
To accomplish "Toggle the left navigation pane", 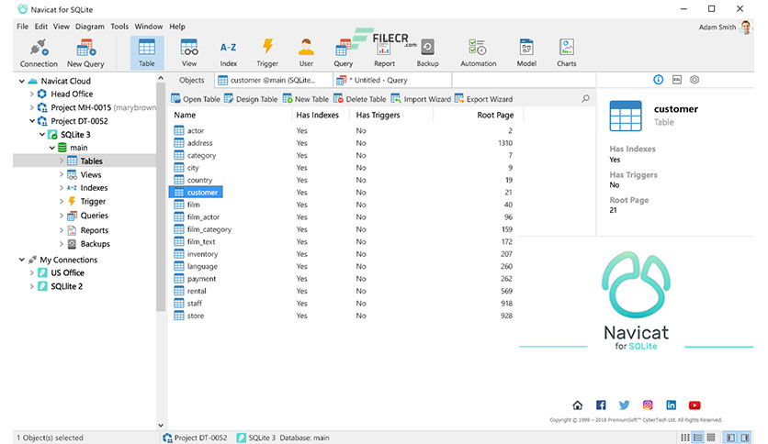I will pyautogui.click(x=730, y=438).
